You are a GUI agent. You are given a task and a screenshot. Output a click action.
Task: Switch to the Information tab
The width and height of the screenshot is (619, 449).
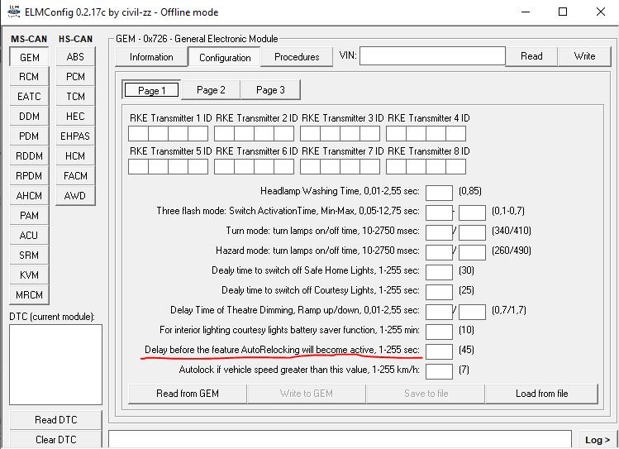(x=151, y=57)
